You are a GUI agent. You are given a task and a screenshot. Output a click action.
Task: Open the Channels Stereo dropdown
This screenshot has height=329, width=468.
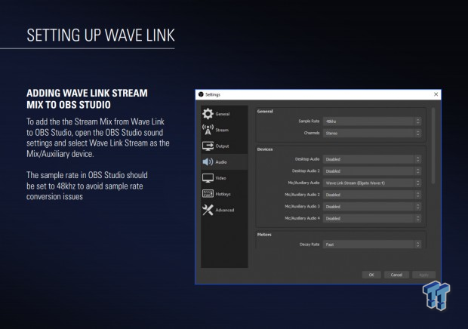pyautogui.click(x=372, y=133)
